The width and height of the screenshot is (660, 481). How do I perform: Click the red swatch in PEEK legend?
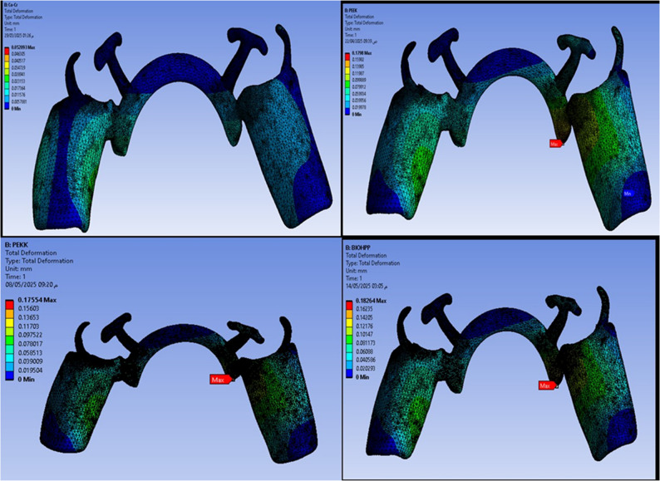pyautogui.click(x=347, y=56)
